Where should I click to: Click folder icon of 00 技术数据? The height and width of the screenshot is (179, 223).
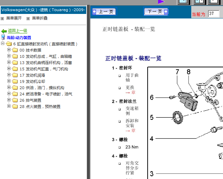15,50
